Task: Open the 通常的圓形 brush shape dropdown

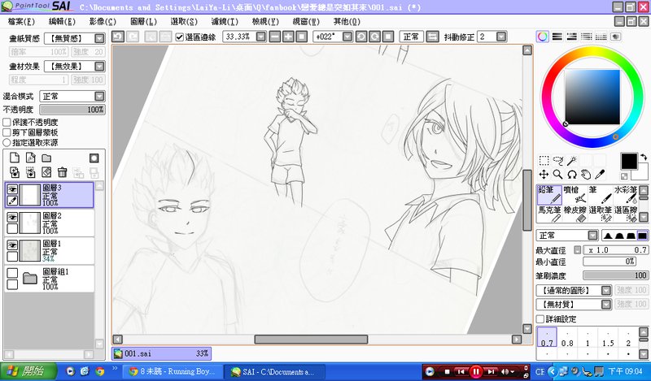Action: pos(606,290)
